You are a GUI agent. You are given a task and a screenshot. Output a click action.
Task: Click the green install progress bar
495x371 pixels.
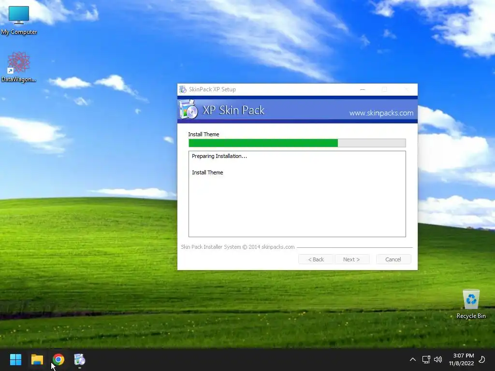click(297, 143)
